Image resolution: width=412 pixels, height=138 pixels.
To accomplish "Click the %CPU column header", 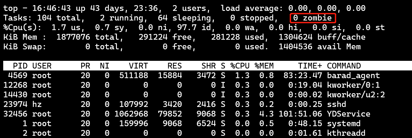I will [240, 66].
